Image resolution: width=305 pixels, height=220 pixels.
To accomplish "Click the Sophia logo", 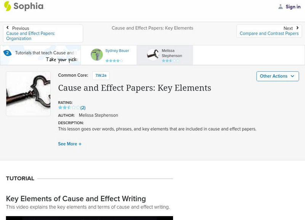I will tap(23, 6).
